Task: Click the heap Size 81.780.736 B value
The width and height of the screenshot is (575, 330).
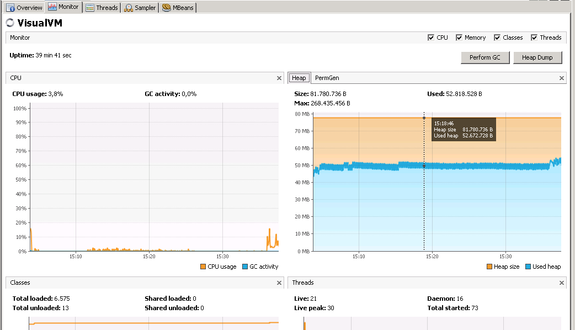Action: click(328, 94)
